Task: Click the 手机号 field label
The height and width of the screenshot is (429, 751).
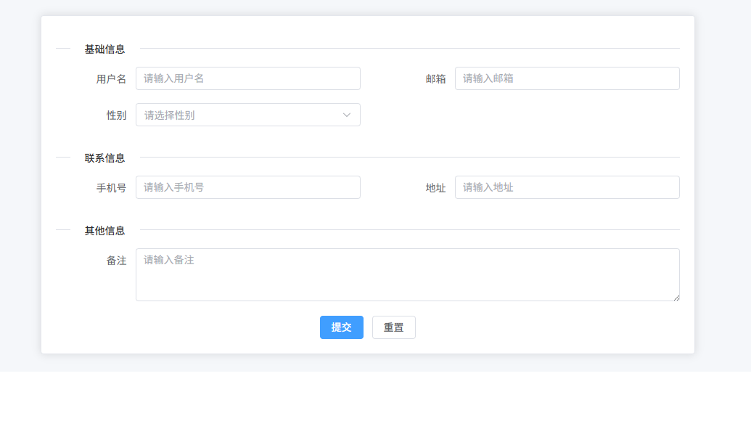Action: [x=111, y=188]
